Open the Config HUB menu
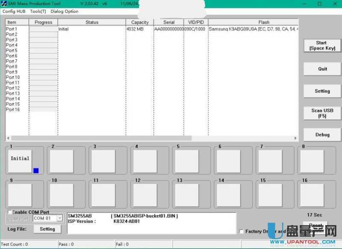The image size is (342, 249). click(14, 12)
